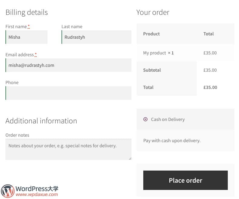
Task: Focus the empty Phone field
Action: tap(68, 93)
